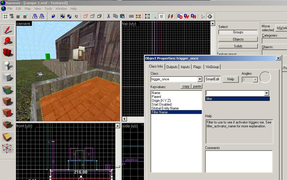Click the hide selected objects icon
The width and height of the screenshot is (287, 180).
click(x=86, y=16)
